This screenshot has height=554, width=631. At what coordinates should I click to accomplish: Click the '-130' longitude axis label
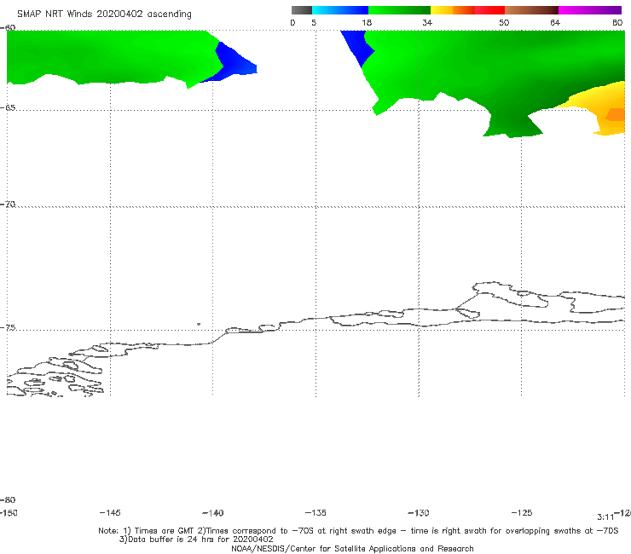(419, 513)
